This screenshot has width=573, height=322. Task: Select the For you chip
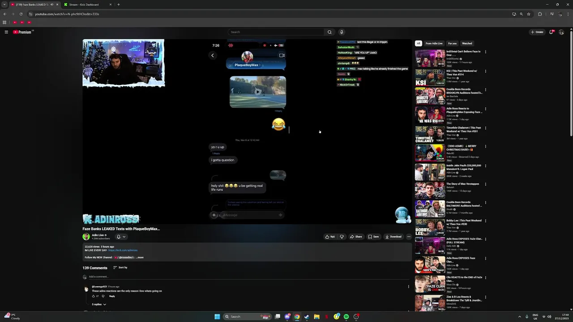pos(453,43)
